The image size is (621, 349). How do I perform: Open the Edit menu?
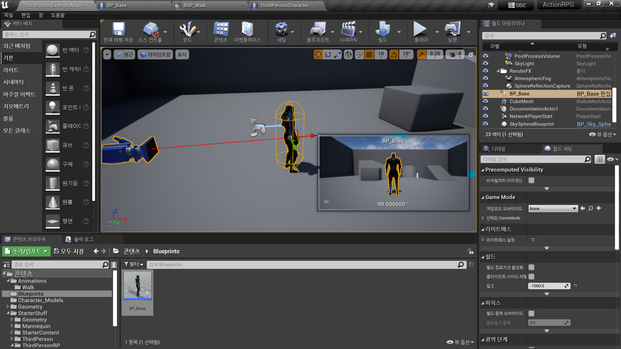click(x=26, y=15)
